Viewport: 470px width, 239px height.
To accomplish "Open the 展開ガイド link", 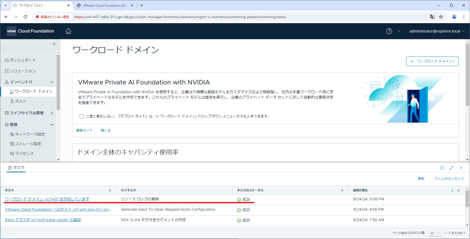I will tap(84, 130).
